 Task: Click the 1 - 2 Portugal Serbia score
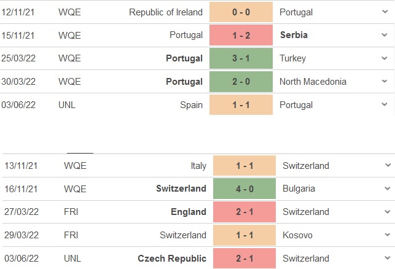tap(241, 35)
